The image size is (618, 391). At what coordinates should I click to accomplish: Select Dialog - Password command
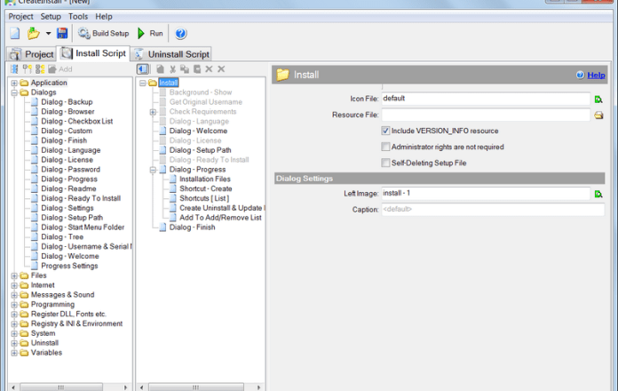pos(70,169)
